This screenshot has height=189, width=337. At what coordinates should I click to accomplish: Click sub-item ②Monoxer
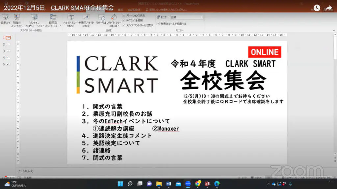pos(166,129)
